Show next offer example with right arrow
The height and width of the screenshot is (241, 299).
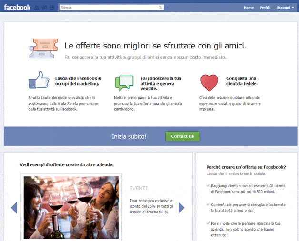coord(181,208)
